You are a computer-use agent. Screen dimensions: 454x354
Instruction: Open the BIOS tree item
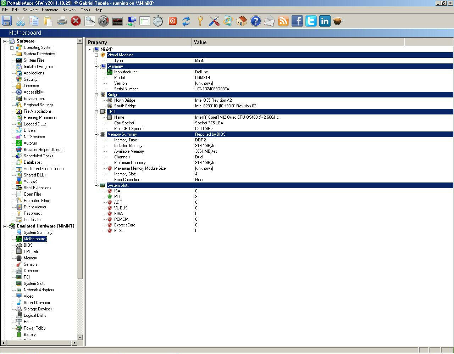pyautogui.click(x=28, y=245)
